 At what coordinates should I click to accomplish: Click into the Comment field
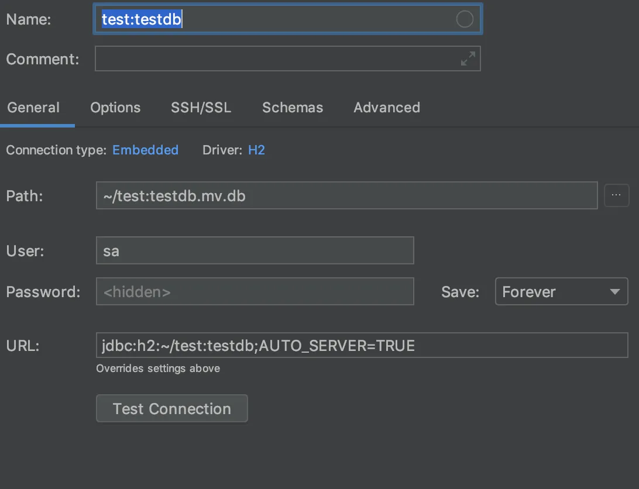[275, 58]
